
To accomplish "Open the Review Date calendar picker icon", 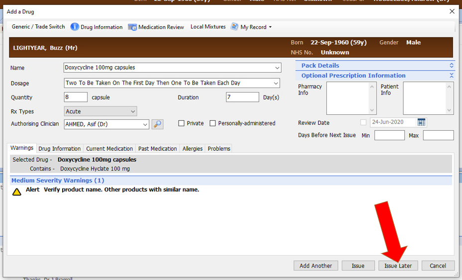I will [x=422, y=122].
